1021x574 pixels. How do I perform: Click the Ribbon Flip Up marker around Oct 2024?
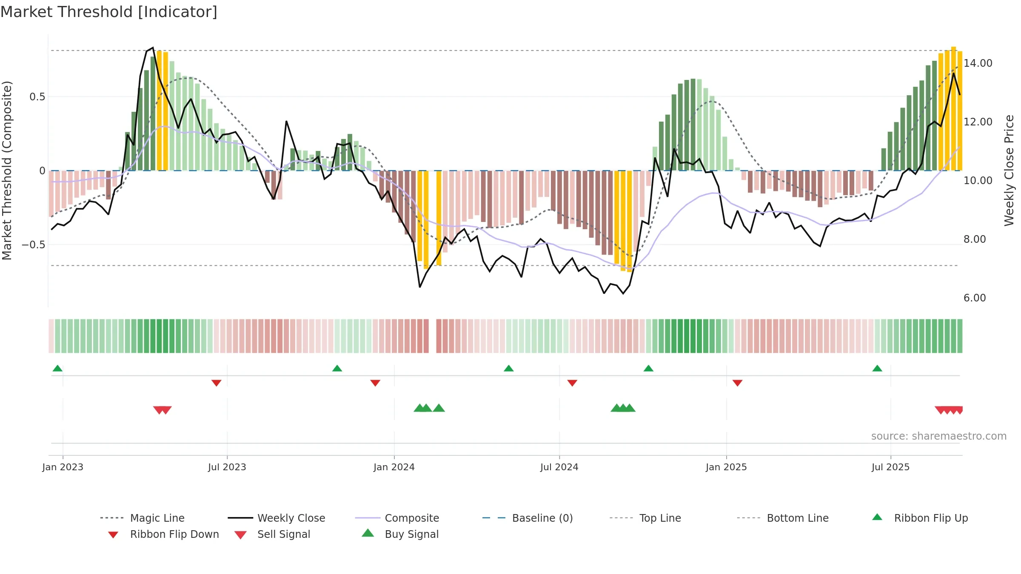648,368
